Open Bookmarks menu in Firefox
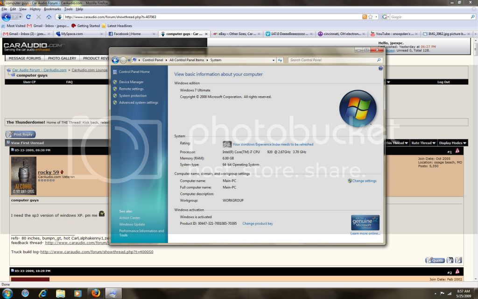This screenshot has height=299, width=478. coord(52,9)
